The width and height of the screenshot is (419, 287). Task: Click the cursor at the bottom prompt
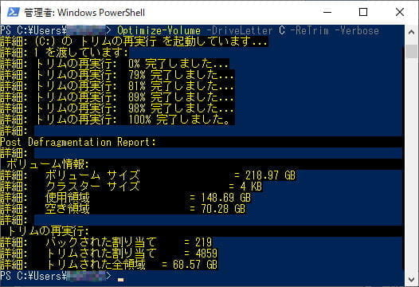coord(120,280)
